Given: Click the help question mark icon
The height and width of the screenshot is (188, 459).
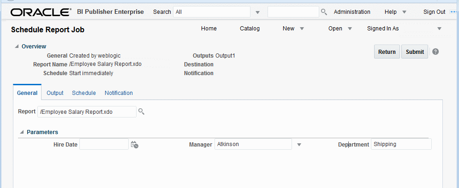Looking at the screenshot, I should click(x=435, y=52).
